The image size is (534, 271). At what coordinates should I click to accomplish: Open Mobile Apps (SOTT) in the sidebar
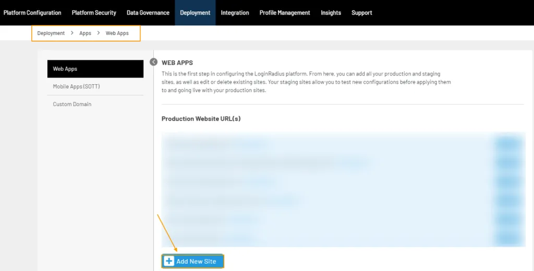(76, 86)
